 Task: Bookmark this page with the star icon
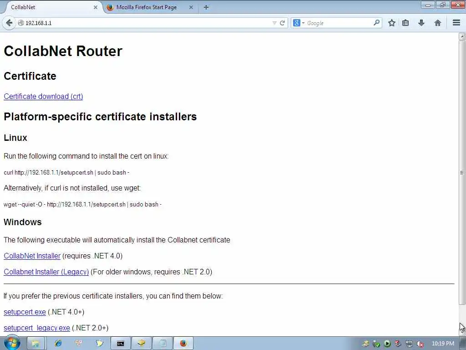[x=392, y=23]
